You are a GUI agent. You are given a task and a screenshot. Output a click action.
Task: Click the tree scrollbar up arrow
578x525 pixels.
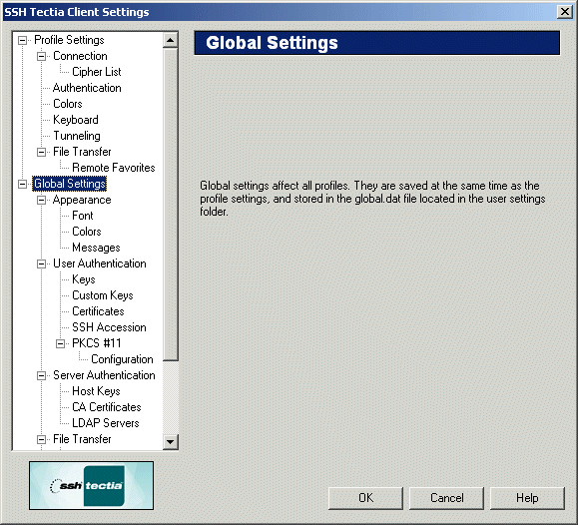[171, 40]
